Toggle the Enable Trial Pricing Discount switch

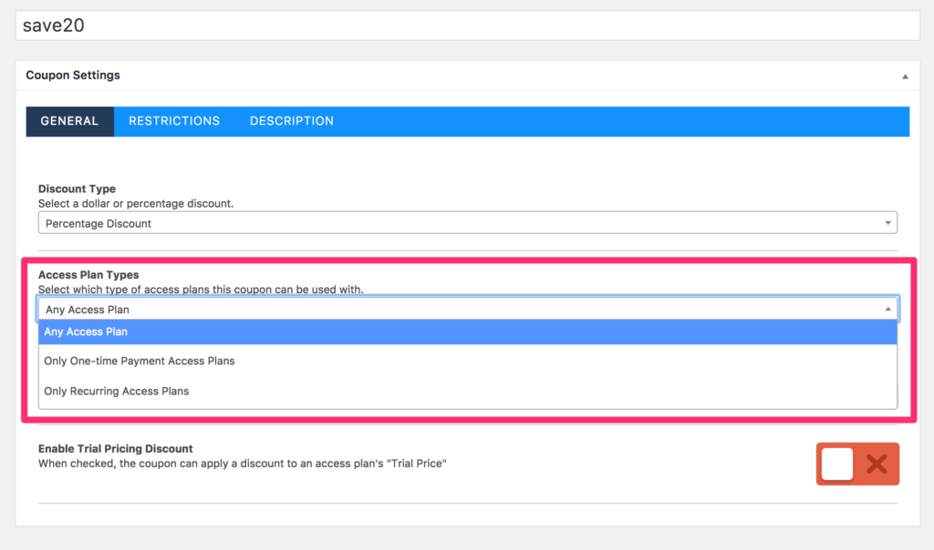[857, 463]
